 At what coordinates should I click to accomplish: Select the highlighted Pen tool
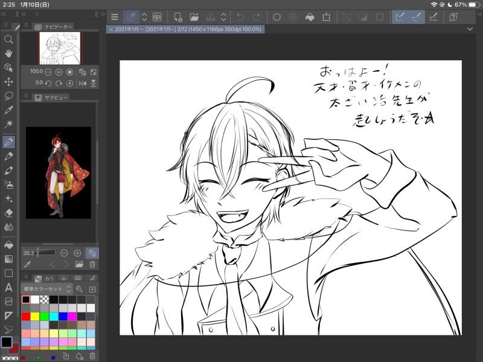point(8,142)
